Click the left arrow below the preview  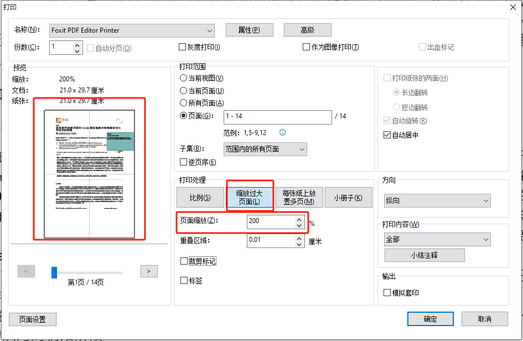tap(26, 271)
